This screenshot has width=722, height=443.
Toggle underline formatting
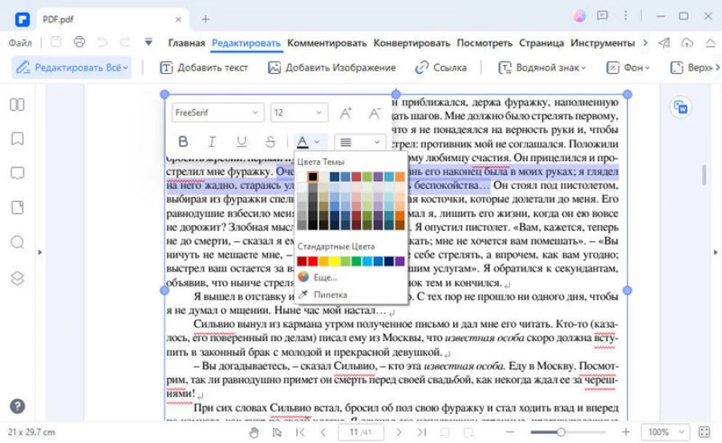241,143
